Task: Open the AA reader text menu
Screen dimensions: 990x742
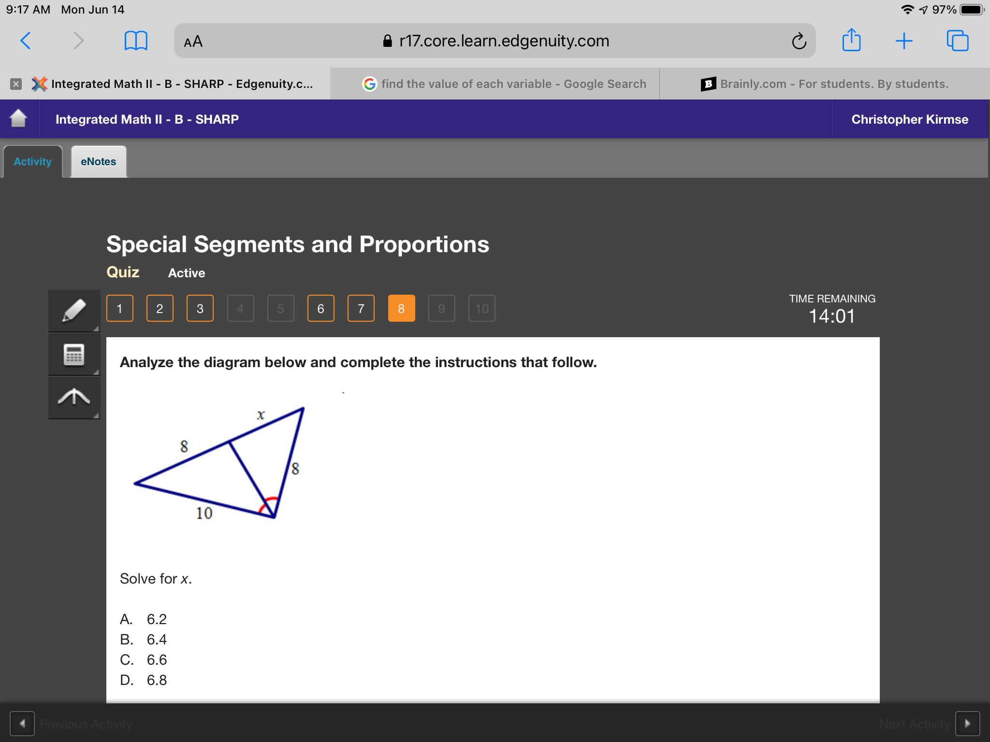Action: (193, 42)
